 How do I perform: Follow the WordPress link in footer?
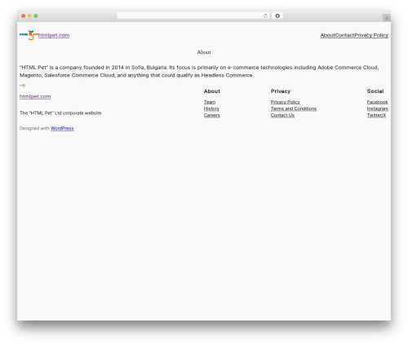coord(62,128)
